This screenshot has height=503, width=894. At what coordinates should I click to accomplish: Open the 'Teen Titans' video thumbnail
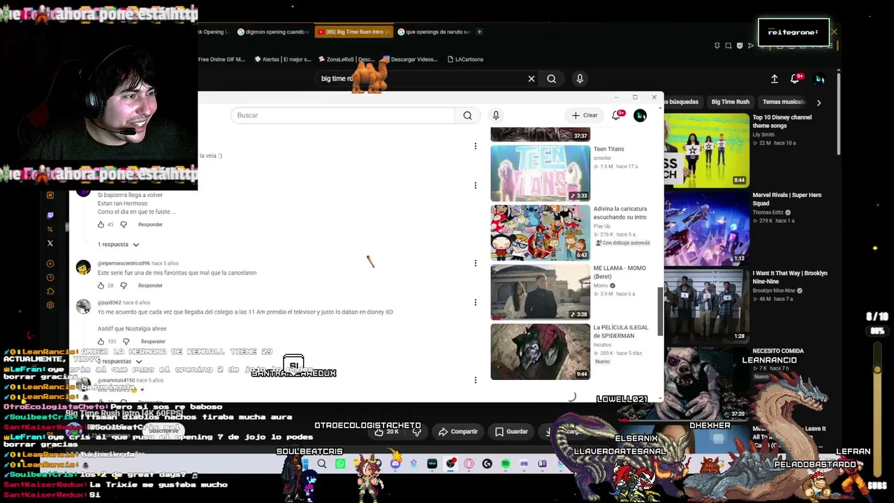[540, 173]
